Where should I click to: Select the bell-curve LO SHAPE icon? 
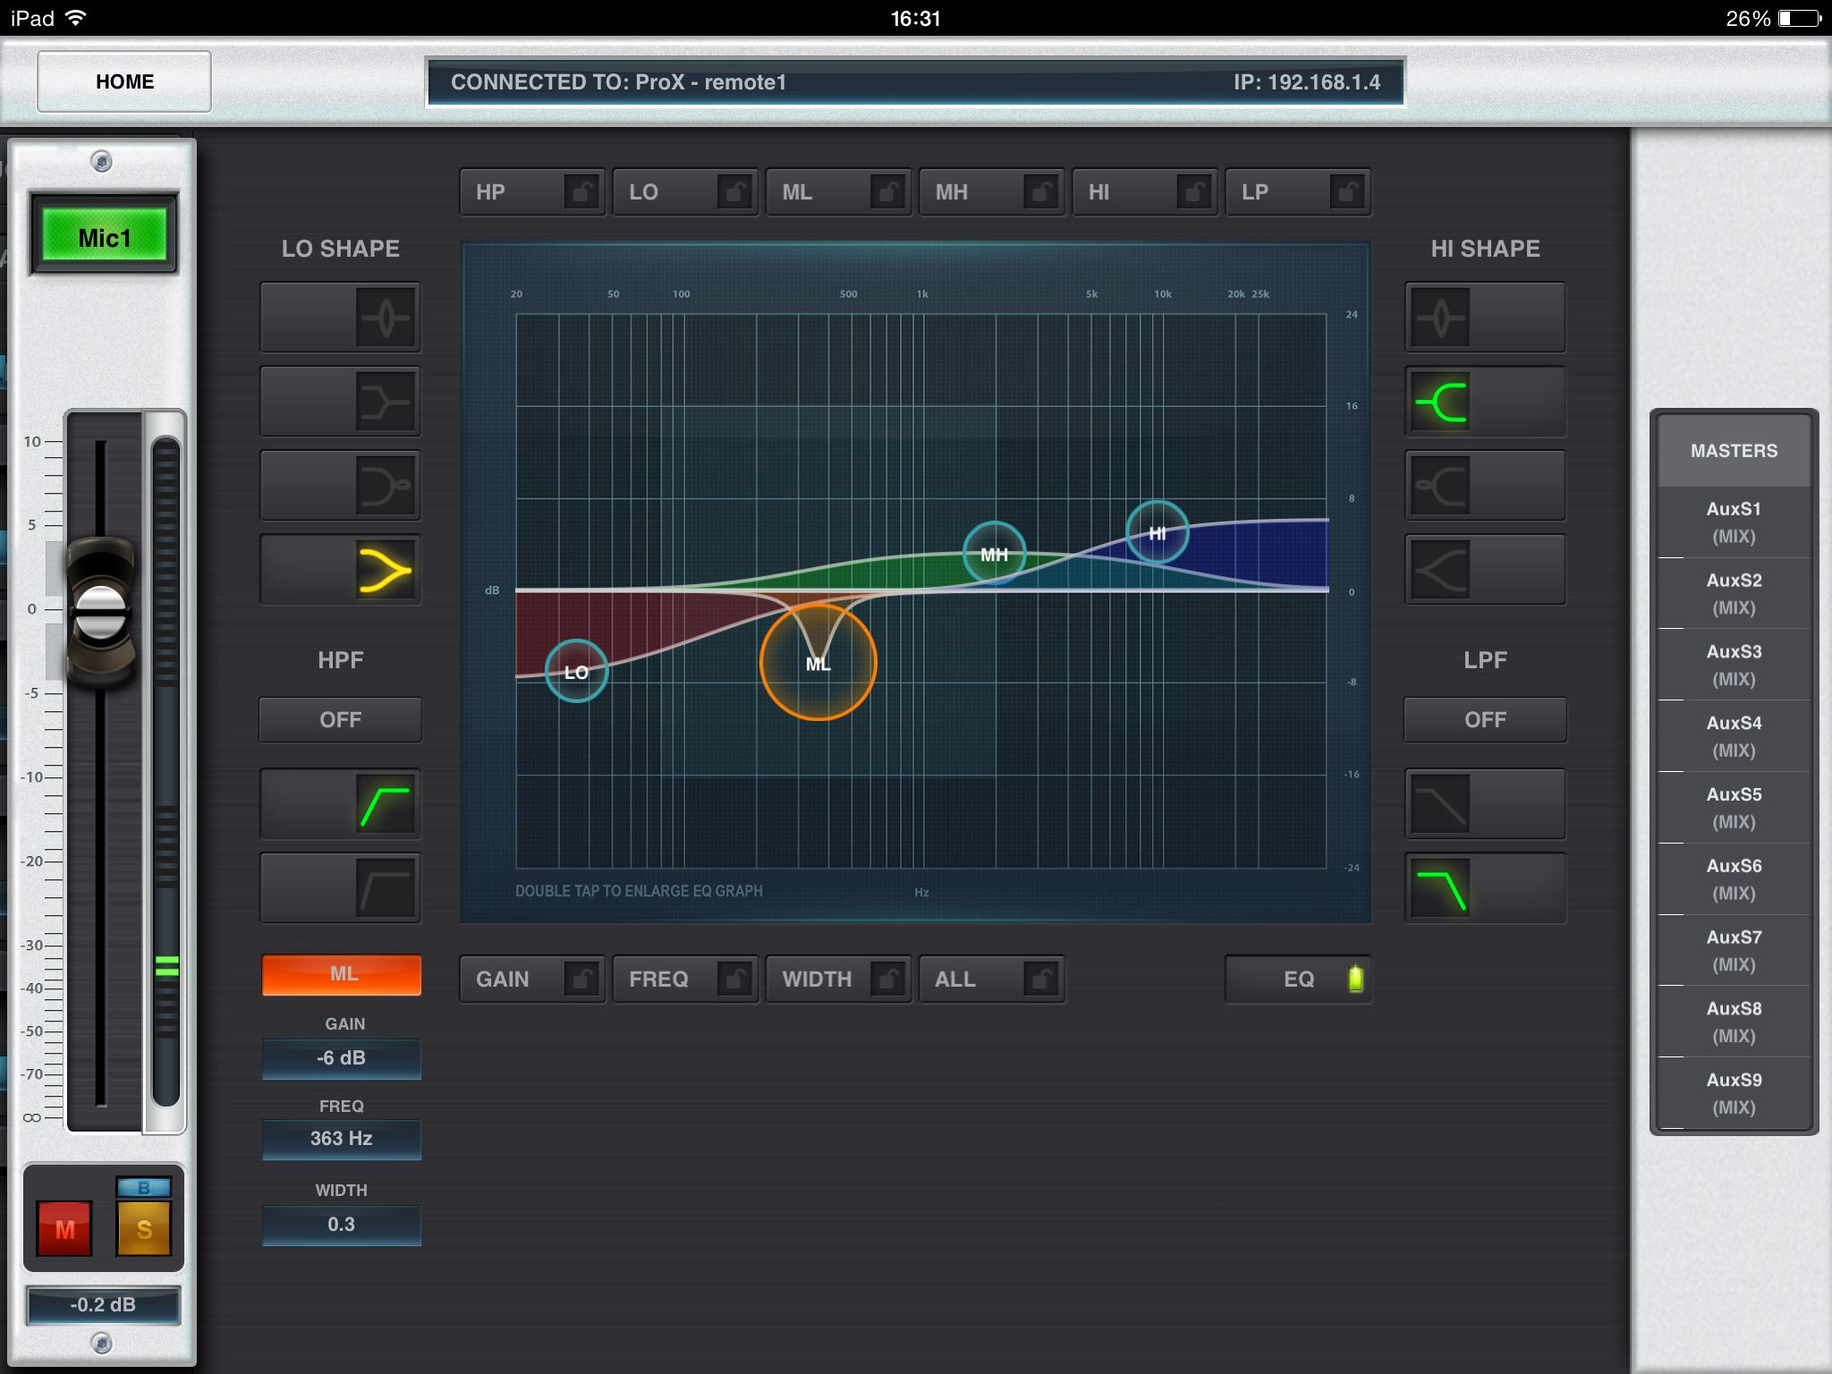tap(386, 318)
